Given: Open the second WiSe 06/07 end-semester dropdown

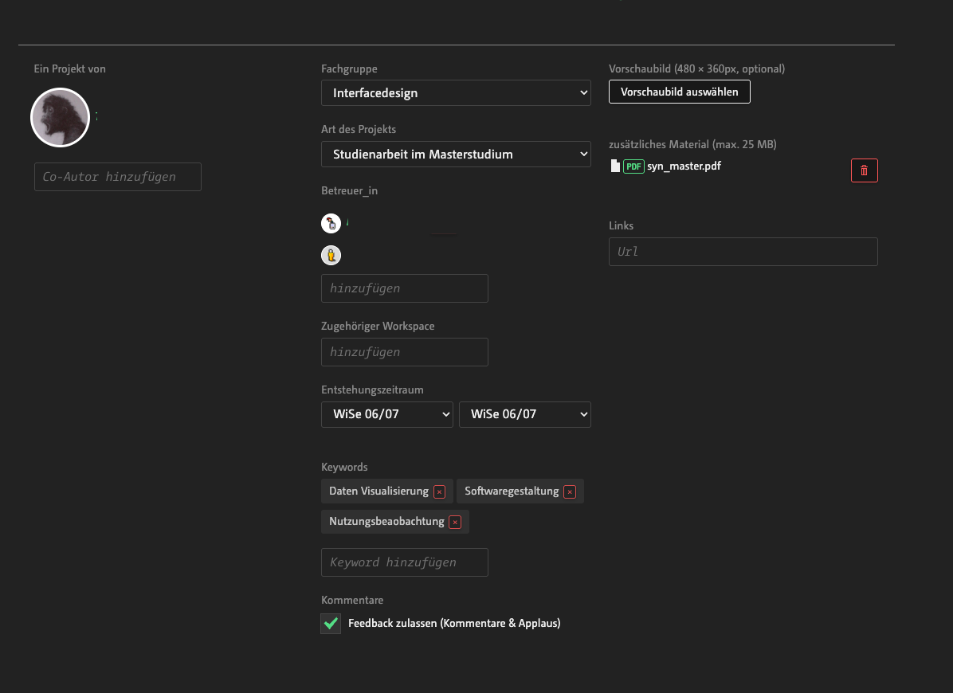Looking at the screenshot, I should tap(524, 414).
